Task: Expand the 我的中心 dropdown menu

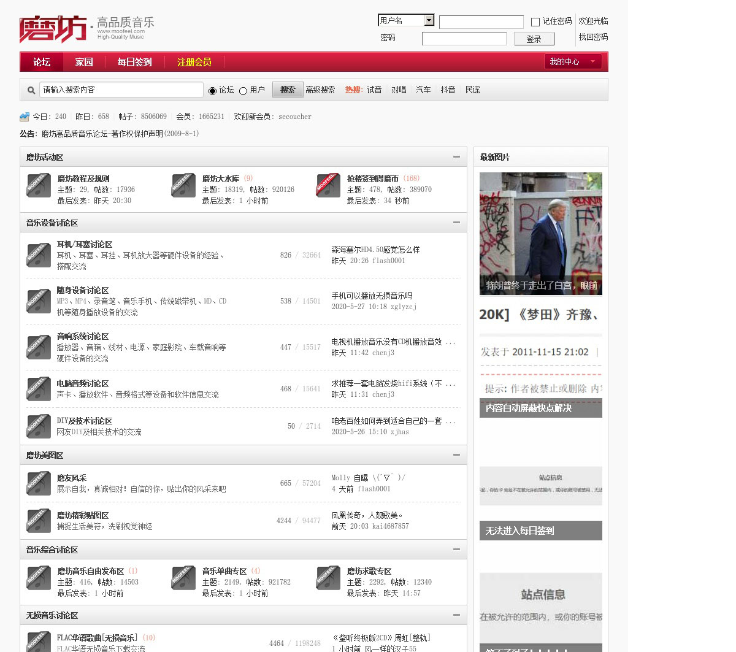Action: (x=572, y=61)
